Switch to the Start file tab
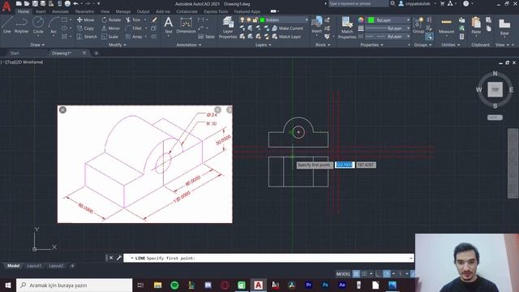 point(15,53)
